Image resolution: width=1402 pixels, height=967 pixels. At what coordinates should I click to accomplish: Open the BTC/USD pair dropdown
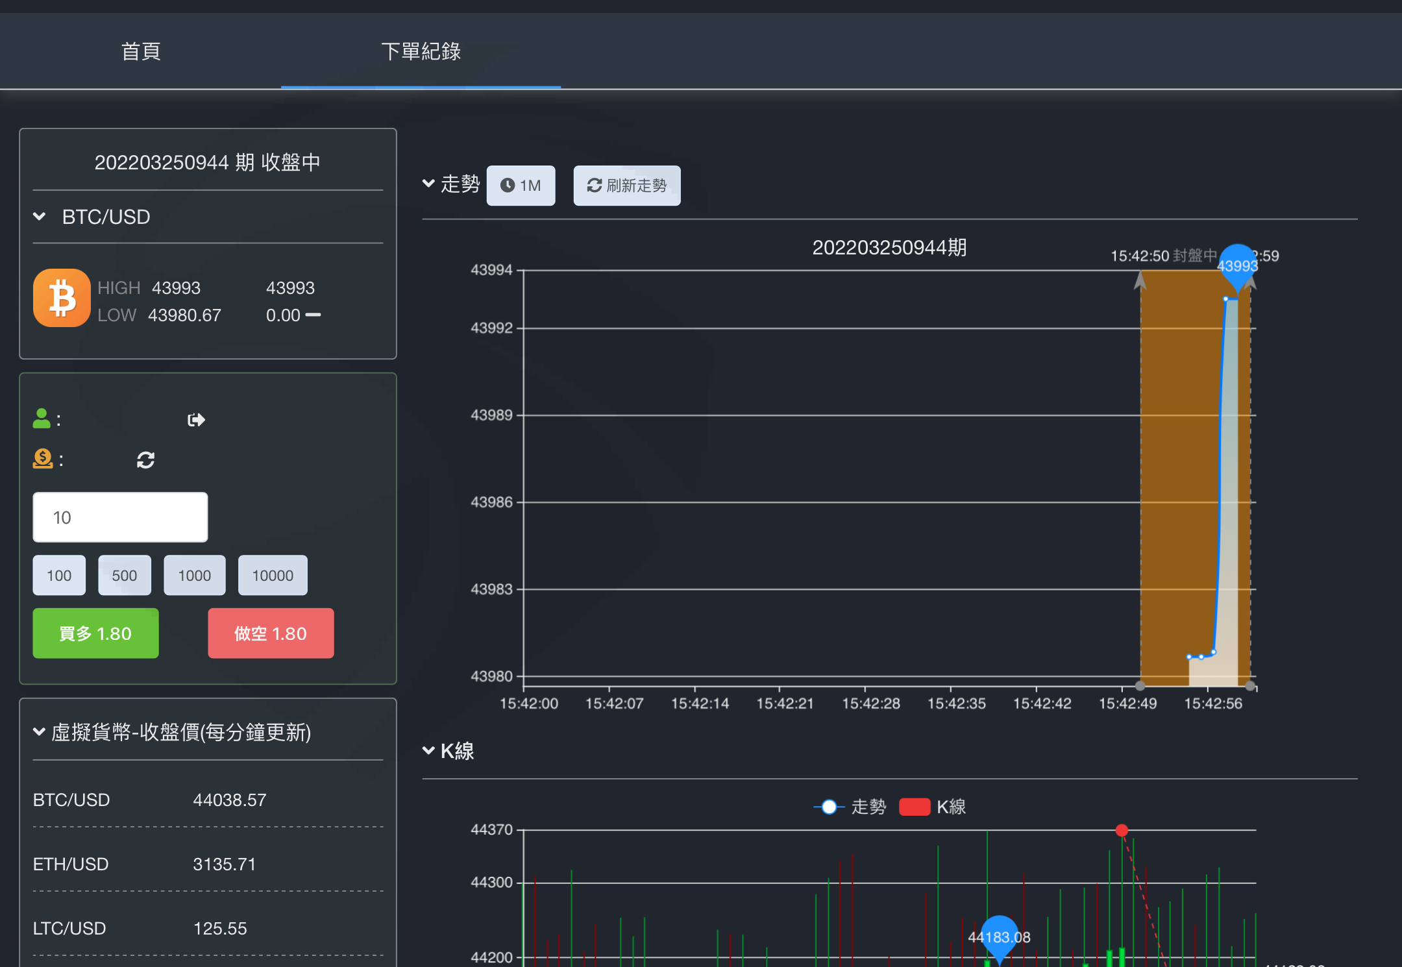[93, 217]
